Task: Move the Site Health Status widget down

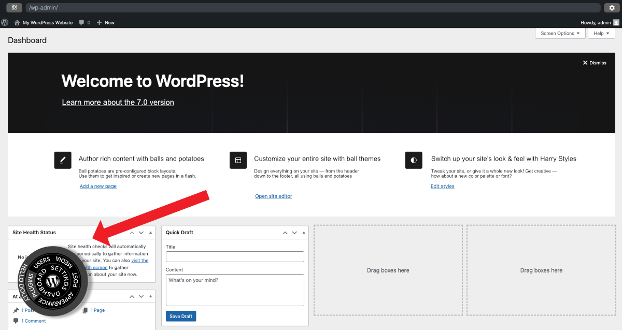Action: click(x=142, y=233)
